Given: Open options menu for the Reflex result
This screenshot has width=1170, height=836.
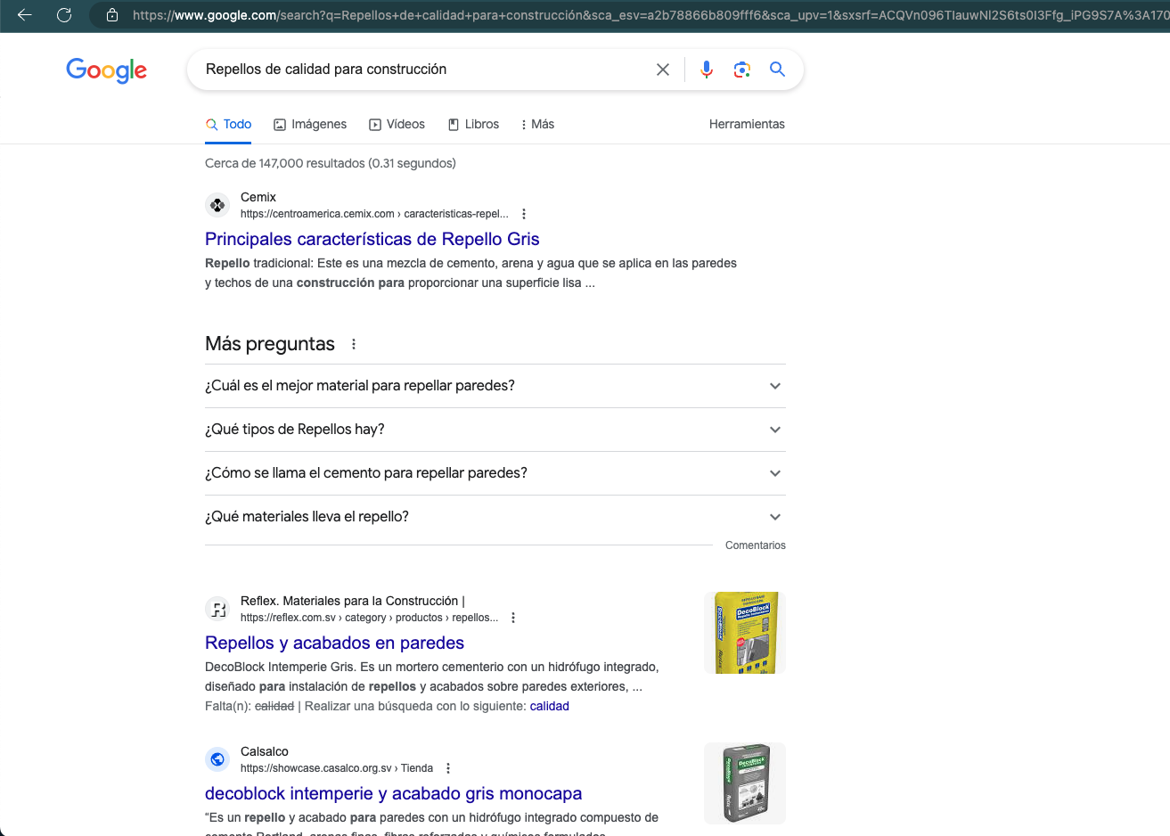Looking at the screenshot, I should click(x=513, y=618).
